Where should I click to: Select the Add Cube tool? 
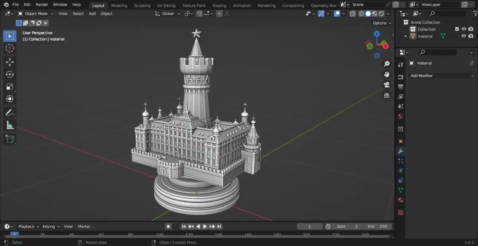[x=10, y=139]
